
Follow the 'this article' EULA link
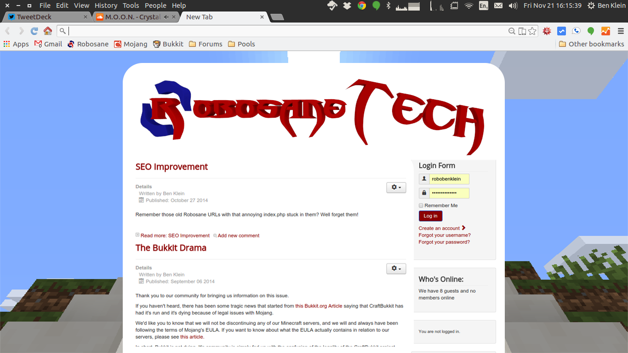pyautogui.click(x=191, y=337)
